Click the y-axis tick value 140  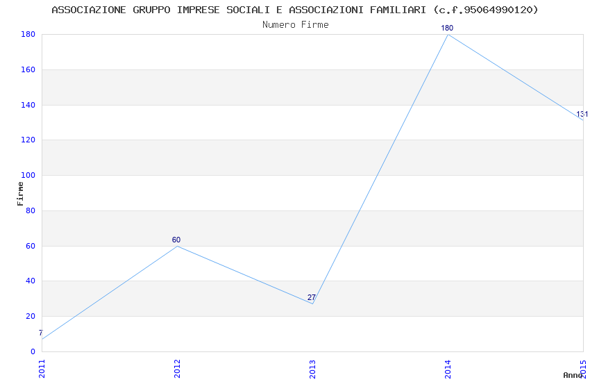[x=28, y=105]
